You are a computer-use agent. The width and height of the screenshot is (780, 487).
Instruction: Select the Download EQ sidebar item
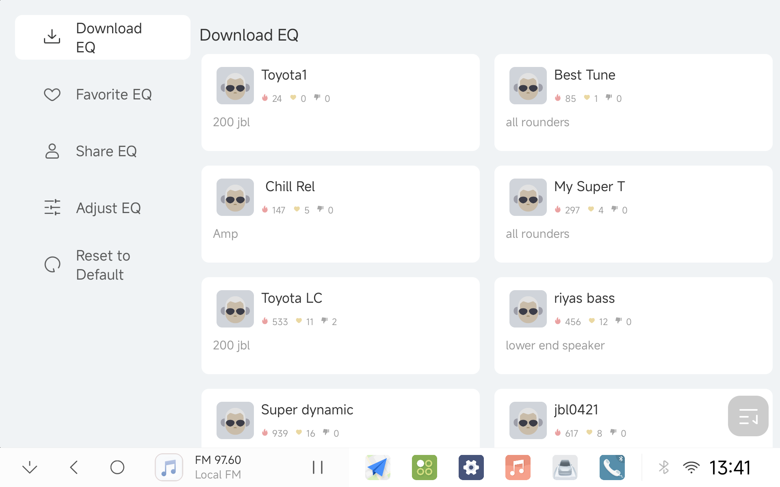tap(102, 38)
